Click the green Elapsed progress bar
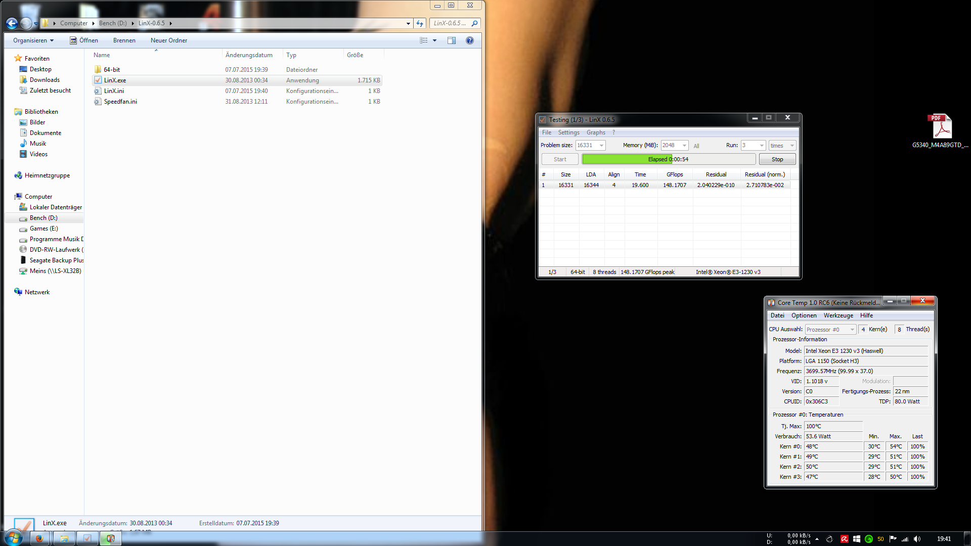The image size is (971, 546). 627,159
